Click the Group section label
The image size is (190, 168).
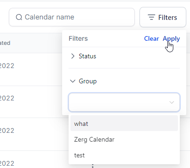(88, 81)
